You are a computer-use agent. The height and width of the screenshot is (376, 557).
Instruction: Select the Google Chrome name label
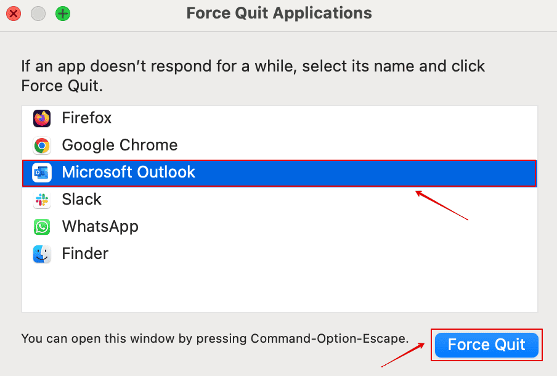point(120,145)
